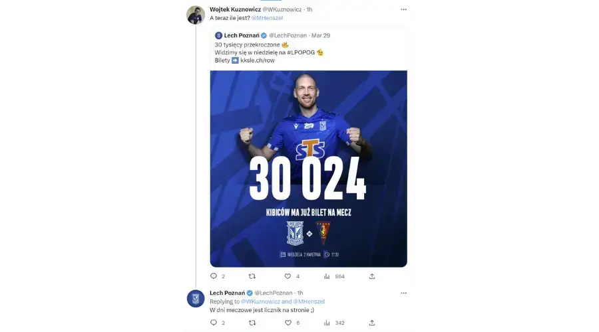Open more options on Wojtek Kuznowicz's tweet
The height and width of the screenshot is (332, 599).
403,9
